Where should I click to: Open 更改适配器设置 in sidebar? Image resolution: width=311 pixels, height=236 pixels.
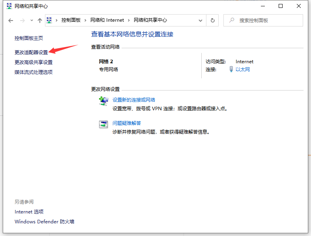click(31, 52)
